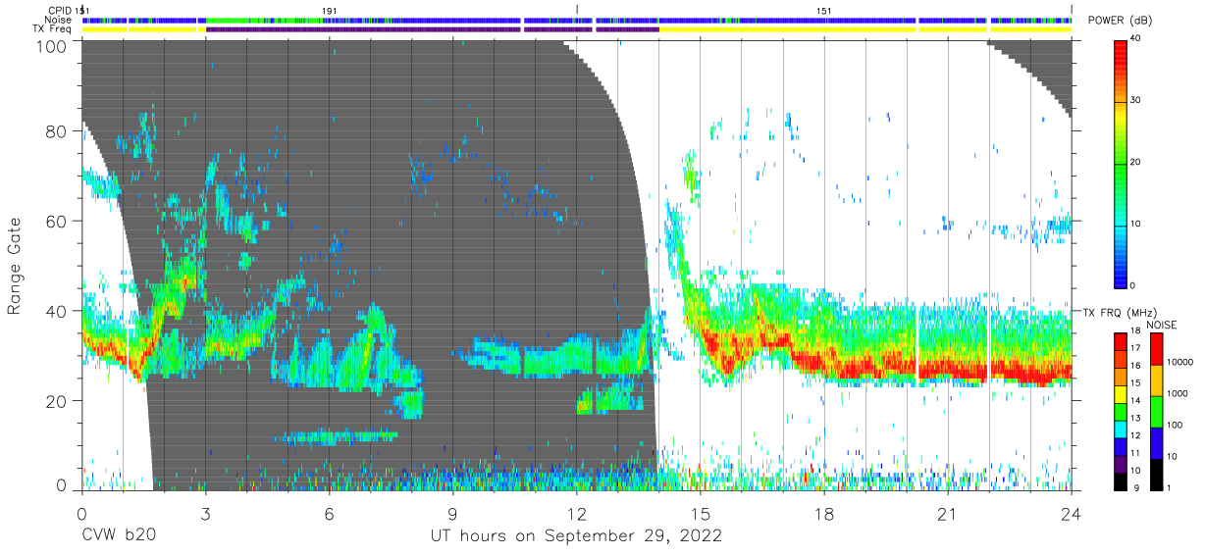This screenshot has width=1205, height=556.
Task: Select the 80 tick on Range Gate axis
Action: pos(58,131)
